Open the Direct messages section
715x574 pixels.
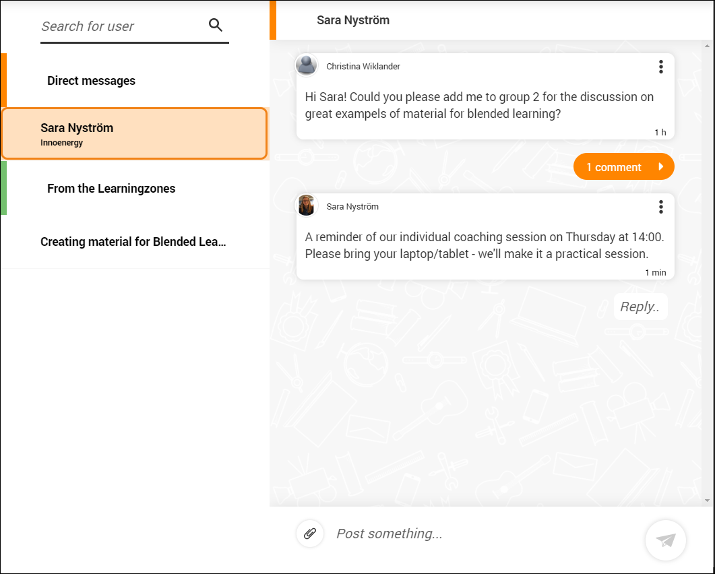(x=91, y=80)
